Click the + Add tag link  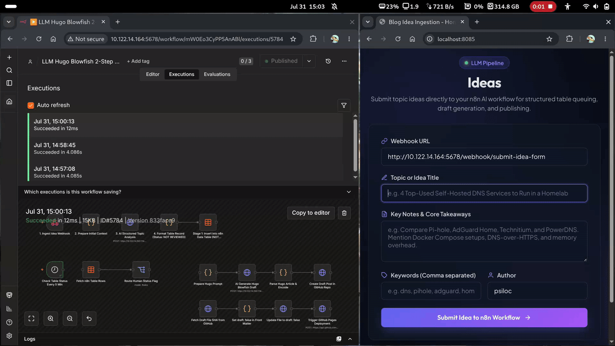pyautogui.click(x=138, y=61)
